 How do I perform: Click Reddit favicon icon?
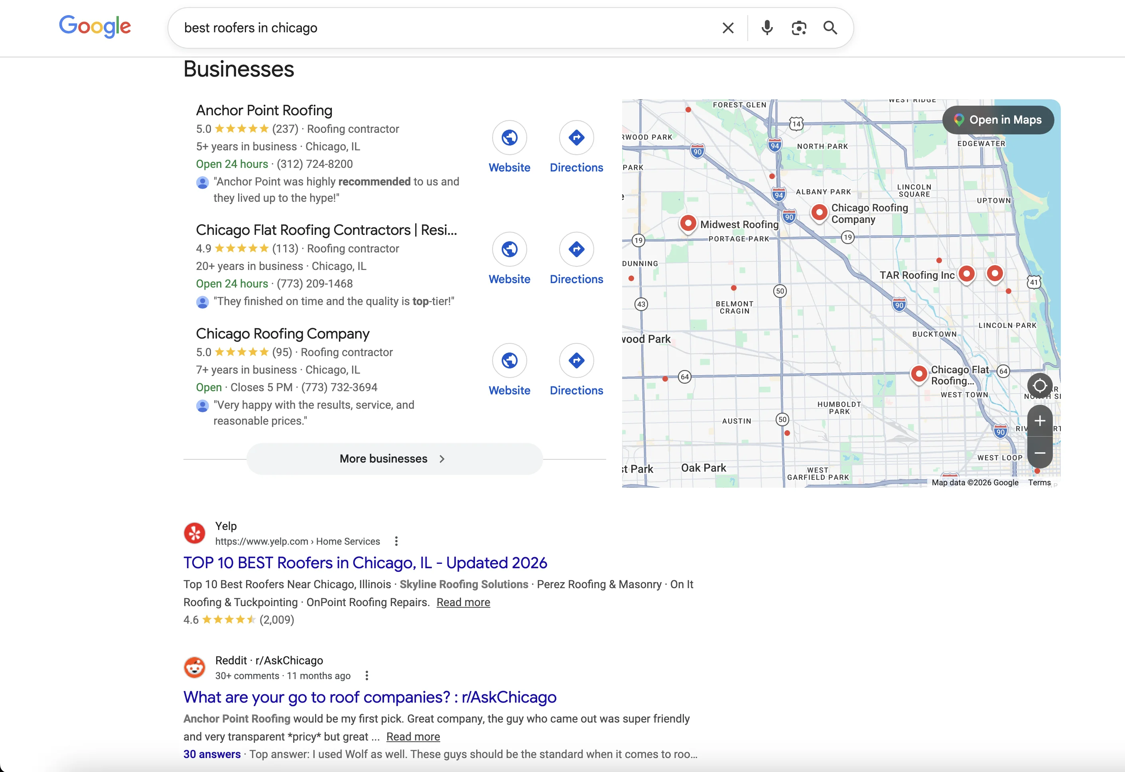pos(195,668)
